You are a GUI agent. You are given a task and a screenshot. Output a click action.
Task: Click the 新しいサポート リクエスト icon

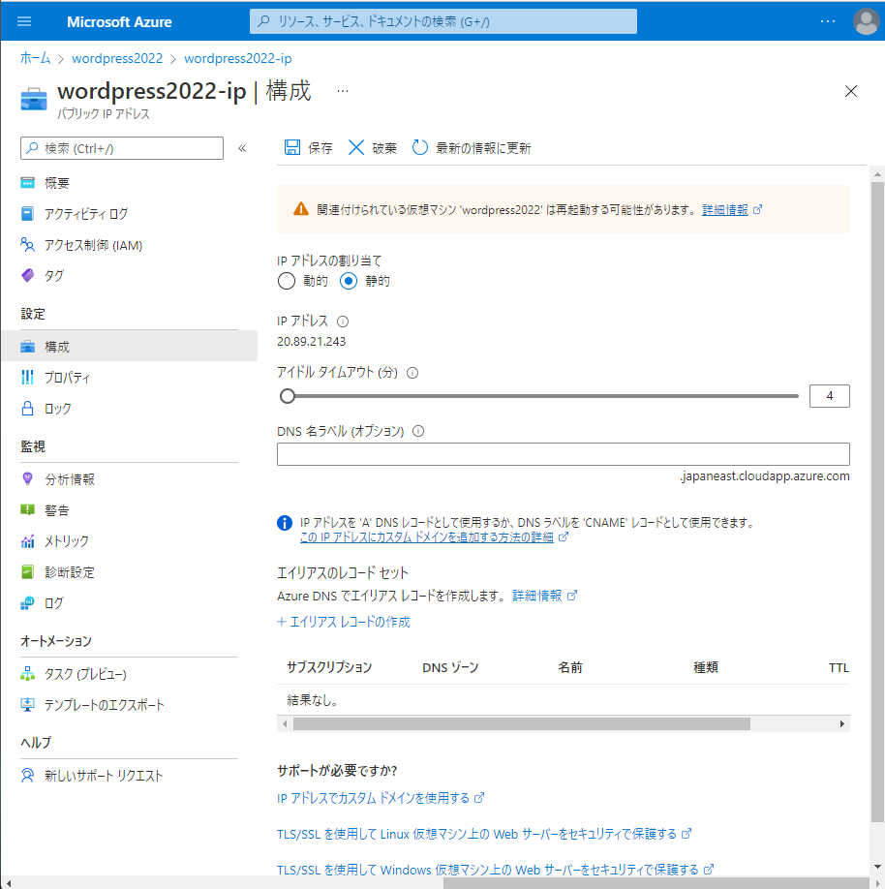click(x=27, y=775)
